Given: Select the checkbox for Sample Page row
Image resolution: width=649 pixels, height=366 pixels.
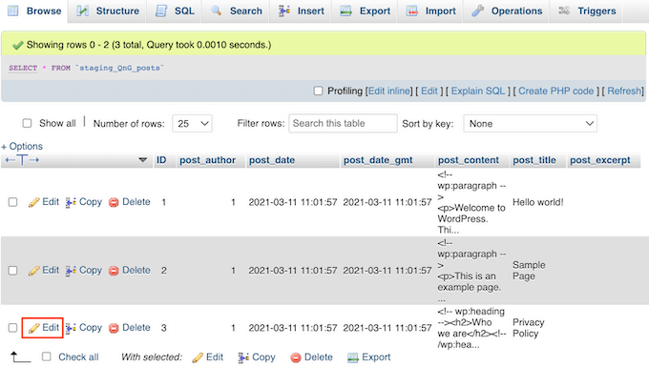Looking at the screenshot, I should pos(12,270).
